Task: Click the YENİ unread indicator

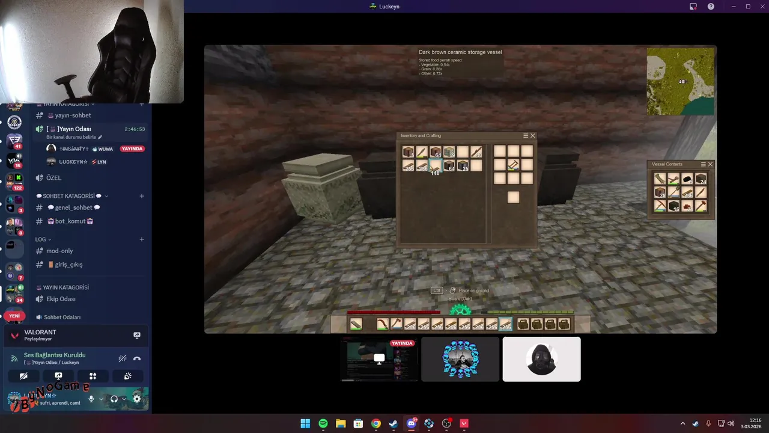Action: tap(14, 316)
